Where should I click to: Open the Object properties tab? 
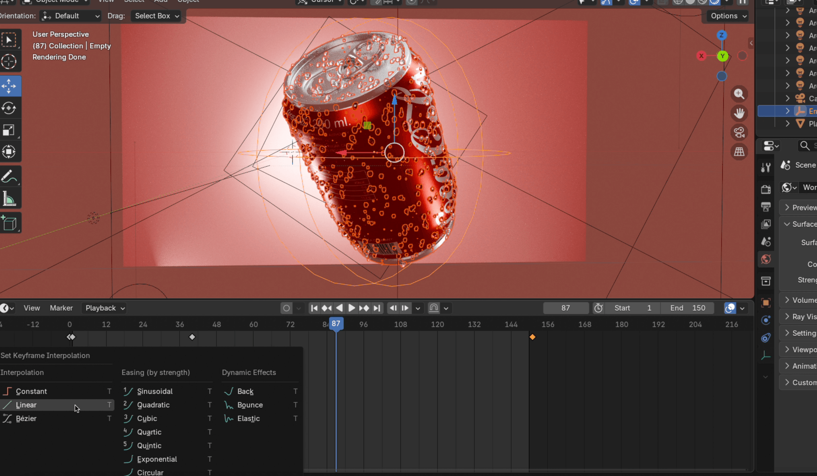(766, 303)
